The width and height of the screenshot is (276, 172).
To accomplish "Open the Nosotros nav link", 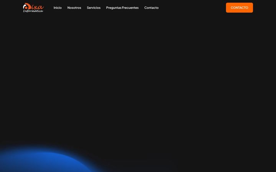I will [x=74, y=8].
